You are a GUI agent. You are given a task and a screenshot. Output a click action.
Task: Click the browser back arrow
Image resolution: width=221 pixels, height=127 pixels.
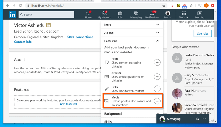(8, 6)
